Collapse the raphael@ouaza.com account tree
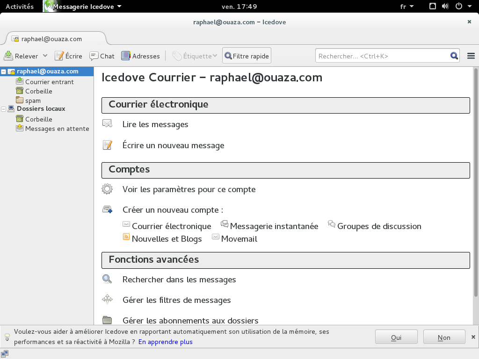Screen dimensions: 479x359 (4, 72)
